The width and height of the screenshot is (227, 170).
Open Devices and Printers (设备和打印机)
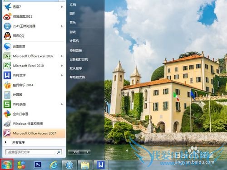pyautogui.click(x=79, y=59)
